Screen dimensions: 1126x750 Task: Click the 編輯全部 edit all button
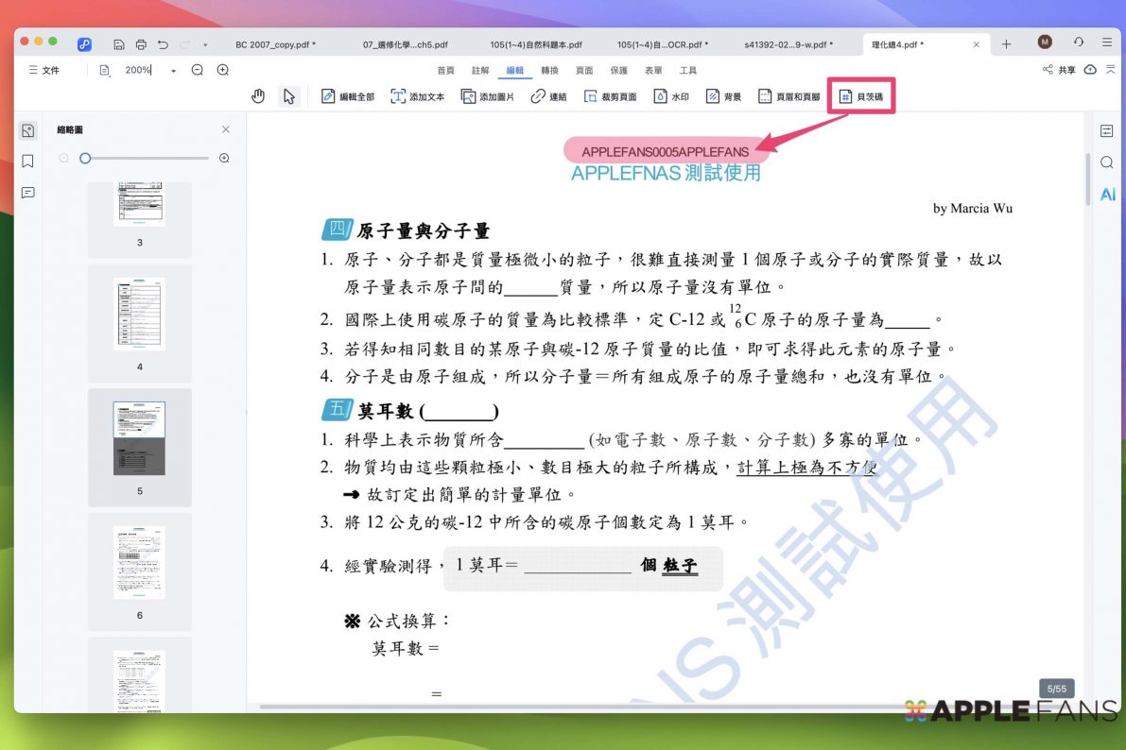click(x=348, y=96)
